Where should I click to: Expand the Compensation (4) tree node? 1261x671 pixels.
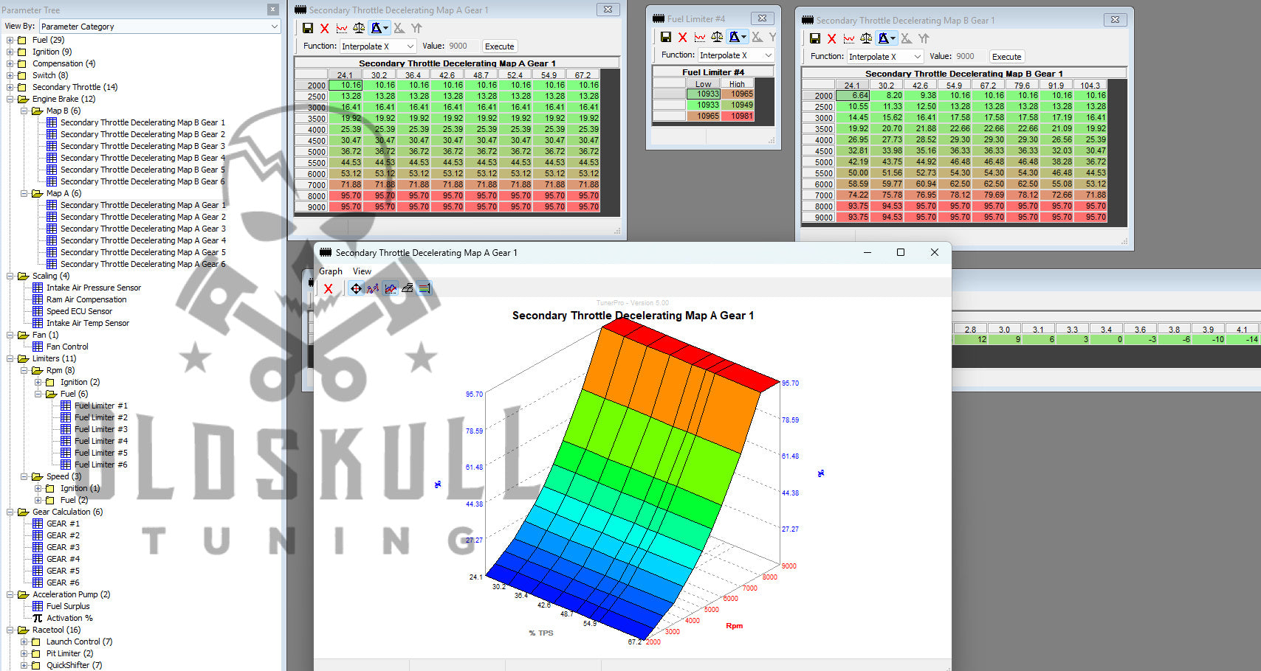[10, 63]
